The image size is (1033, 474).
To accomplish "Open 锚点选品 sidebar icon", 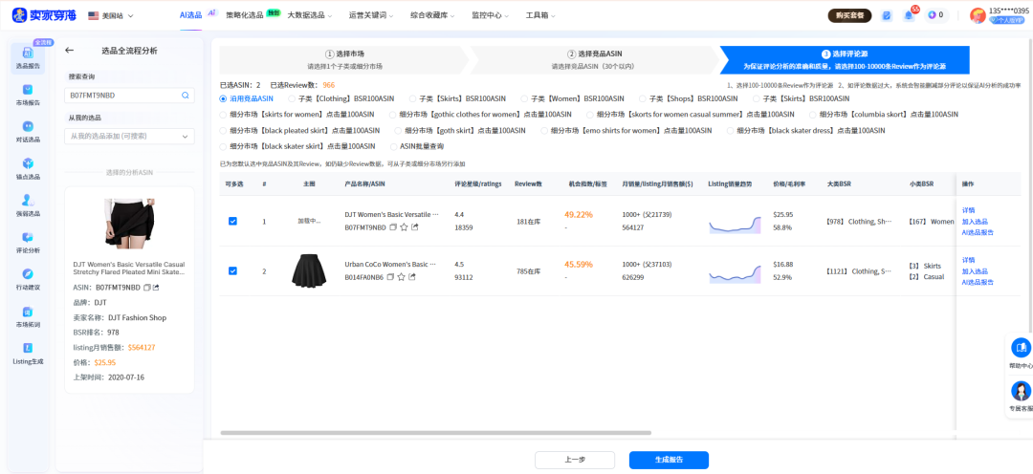I will [x=28, y=168].
